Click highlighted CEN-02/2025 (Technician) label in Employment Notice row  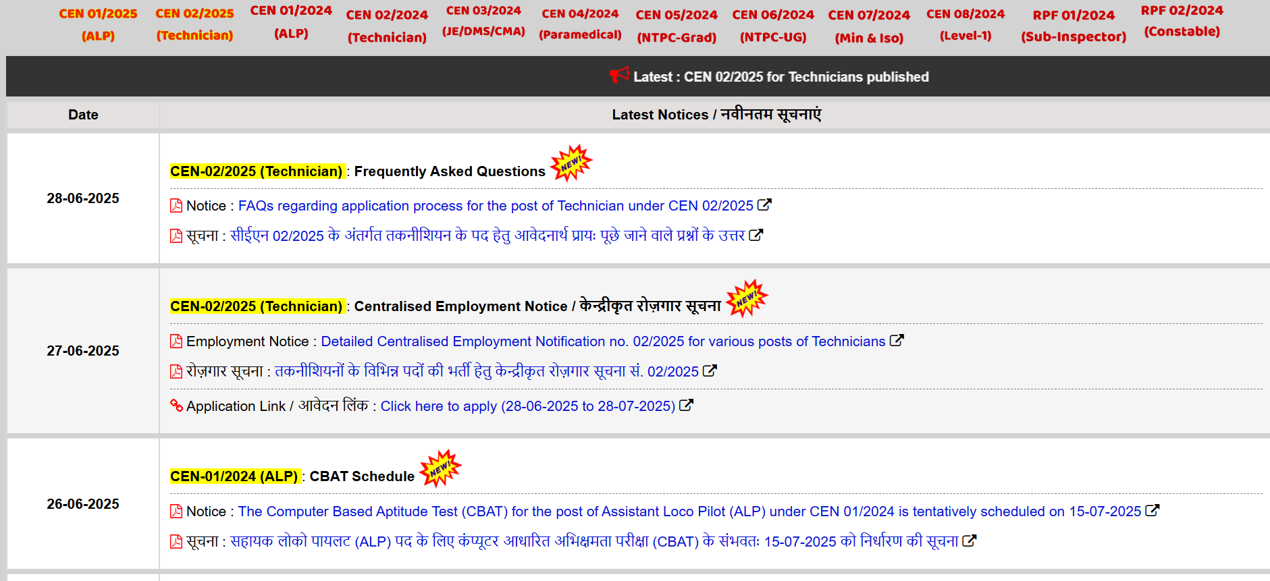[257, 306]
